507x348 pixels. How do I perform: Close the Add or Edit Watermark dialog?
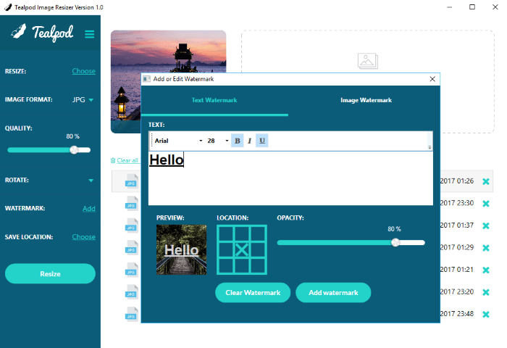click(x=432, y=79)
